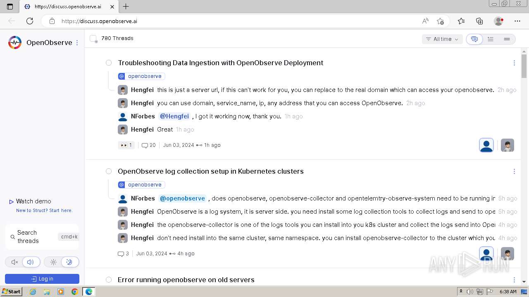The width and height of the screenshot is (529, 297).
Task: Open options menu for Troubleshooting Data Ingestion thread
Action: point(514,63)
